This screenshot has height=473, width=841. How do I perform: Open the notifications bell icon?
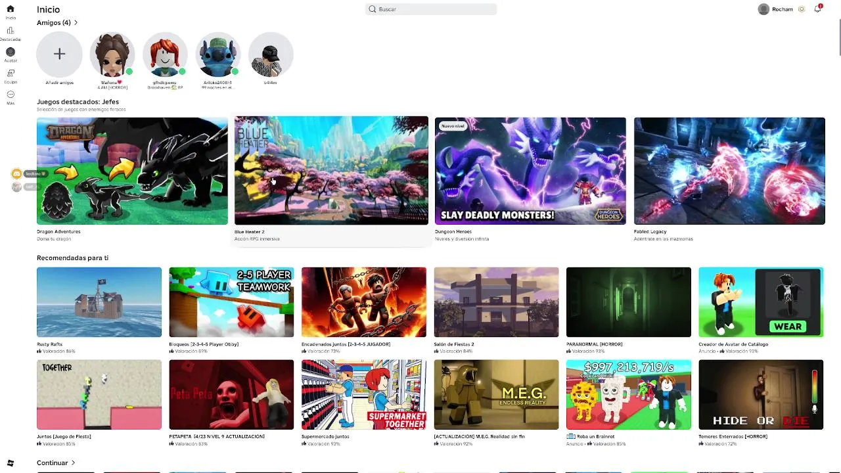(817, 9)
